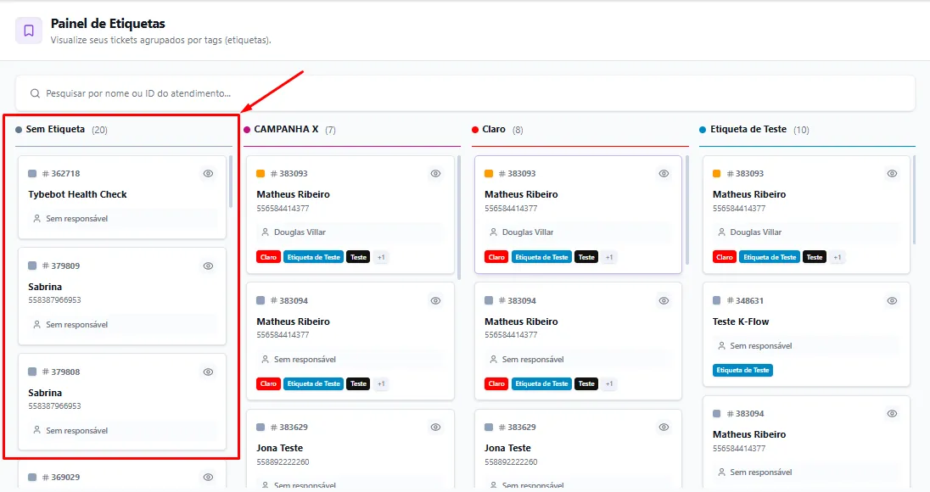The height and width of the screenshot is (492, 930).
Task: Expand +1 tags on #383094 in CAMPANHA X
Action: coord(381,384)
